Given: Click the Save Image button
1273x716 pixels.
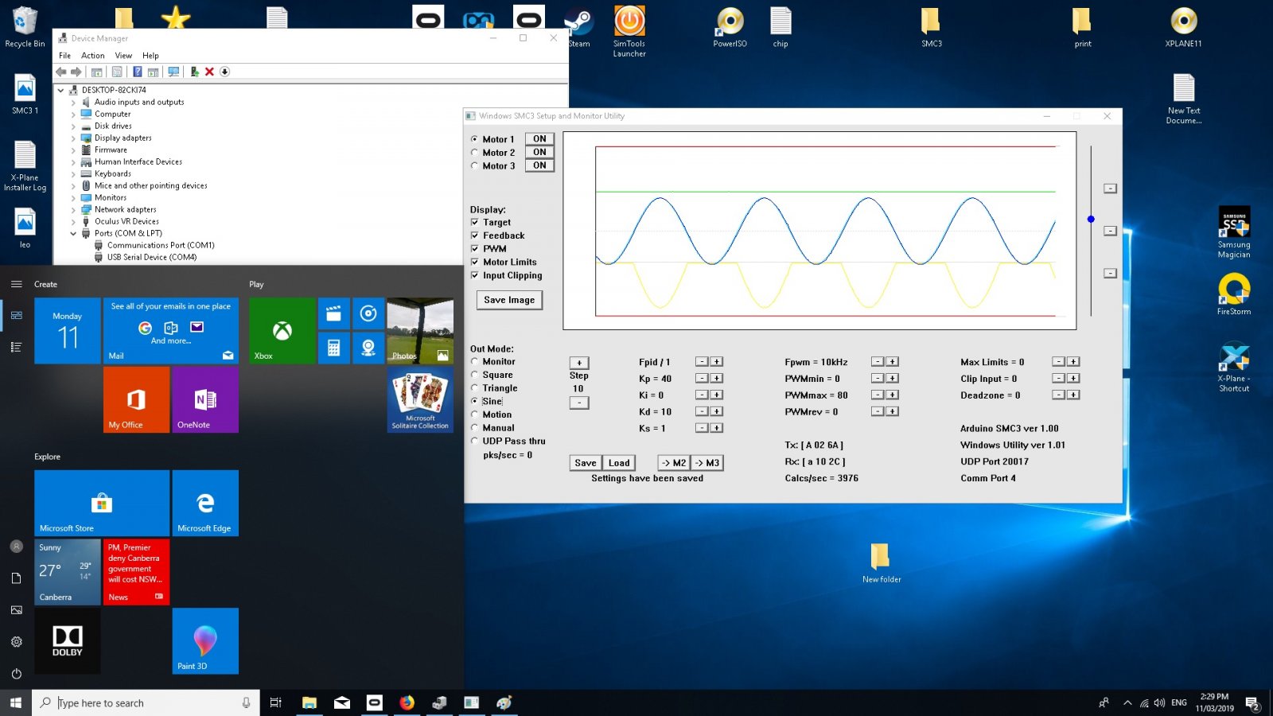Looking at the screenshot, I should point(509,300).
